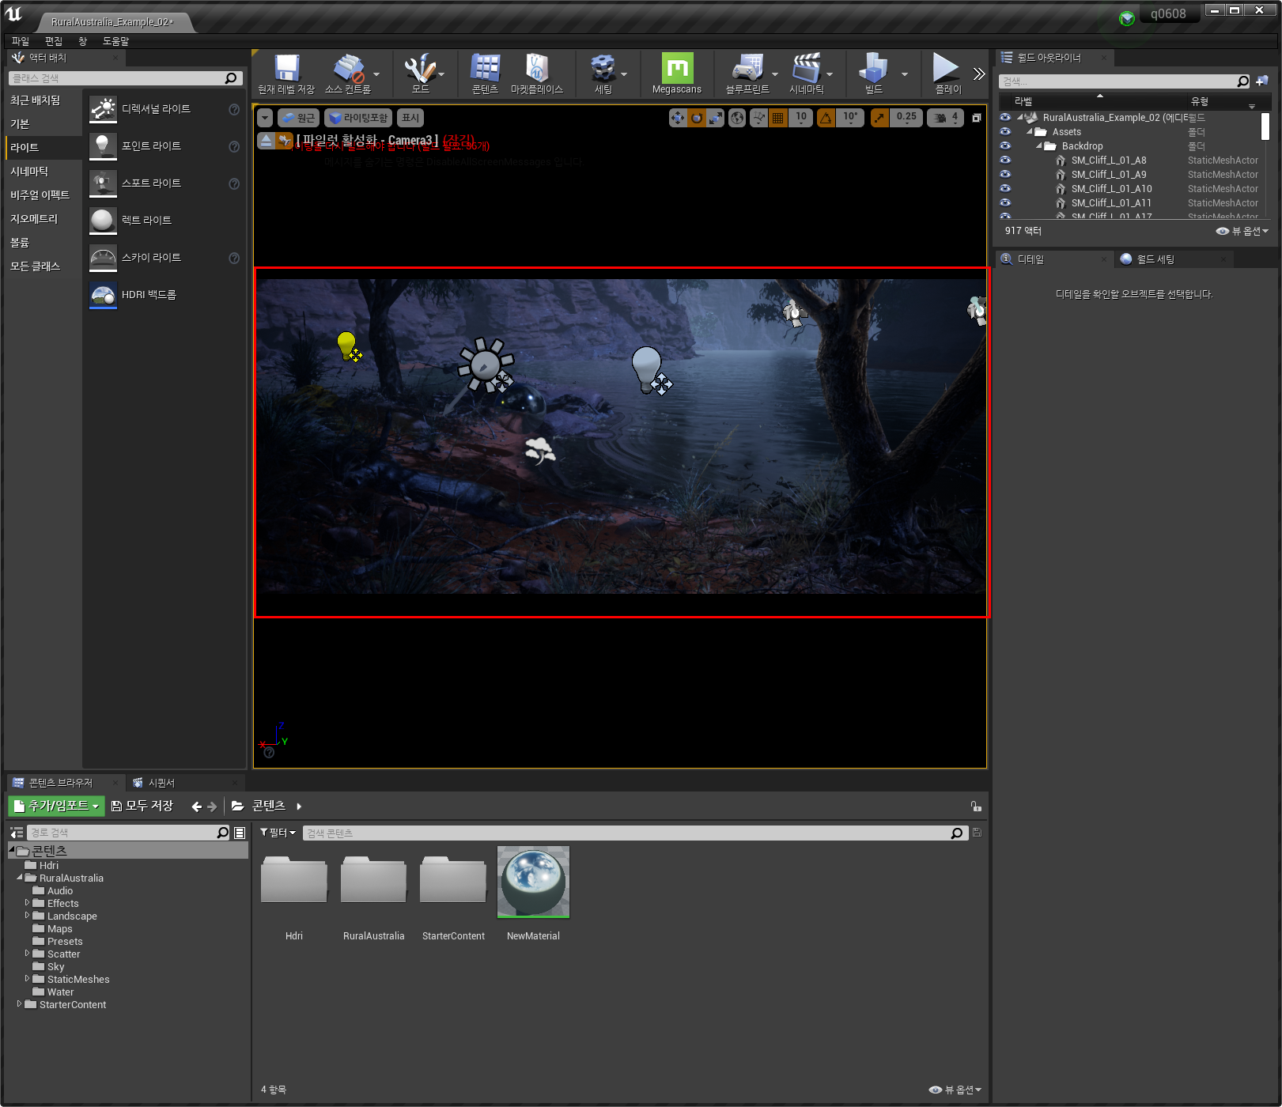Viewport: 1282px width, 1107px height.
Task: Open the Megascans plugin icon
Action: (x=677, y=68)
